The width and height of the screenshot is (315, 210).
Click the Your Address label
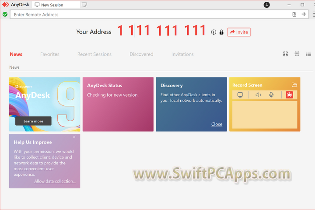(x=94, y=32)
